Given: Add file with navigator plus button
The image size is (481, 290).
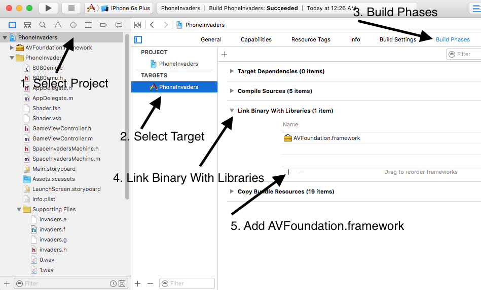Looking at the screenshot, I should 7,283.
